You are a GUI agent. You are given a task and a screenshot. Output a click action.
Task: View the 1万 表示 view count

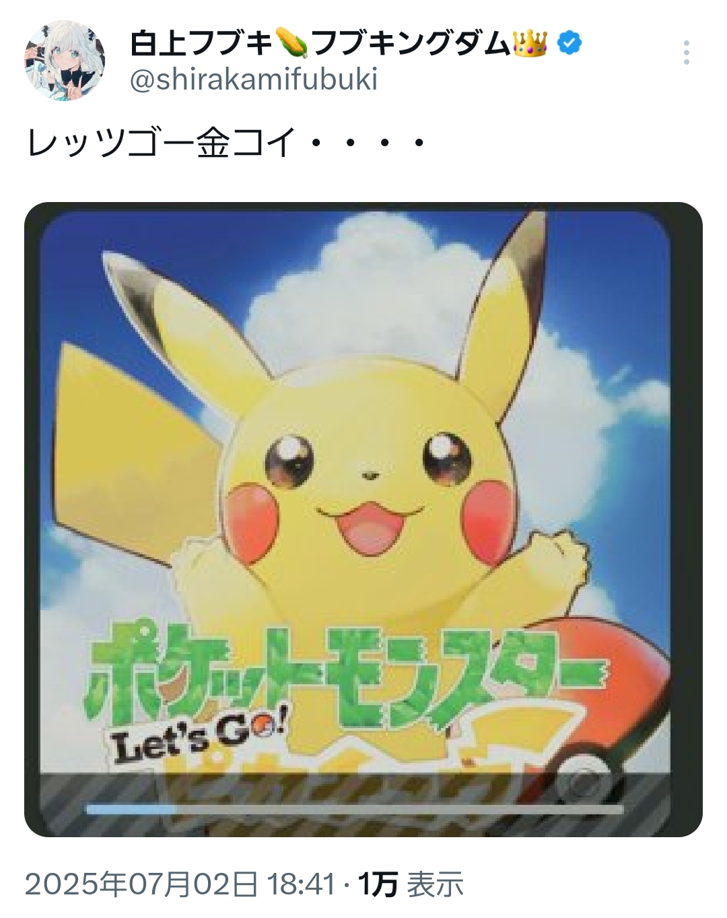point(411,884)
